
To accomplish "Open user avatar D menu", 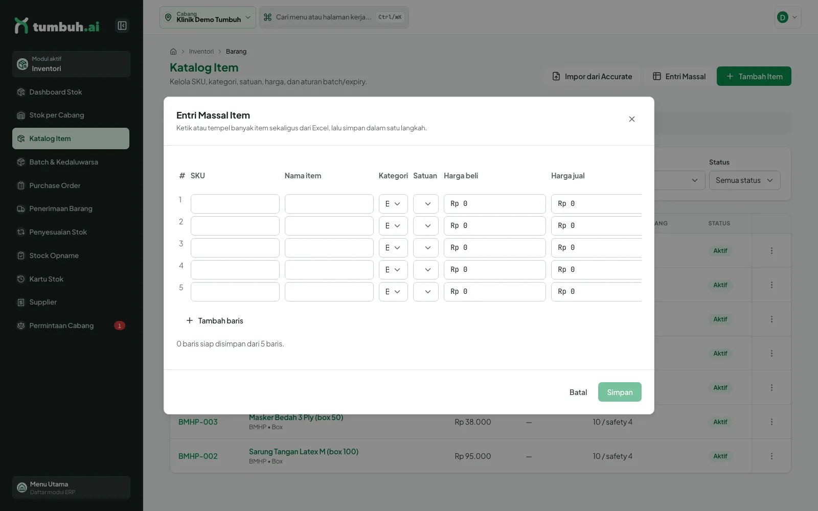I will coord(788,17).
